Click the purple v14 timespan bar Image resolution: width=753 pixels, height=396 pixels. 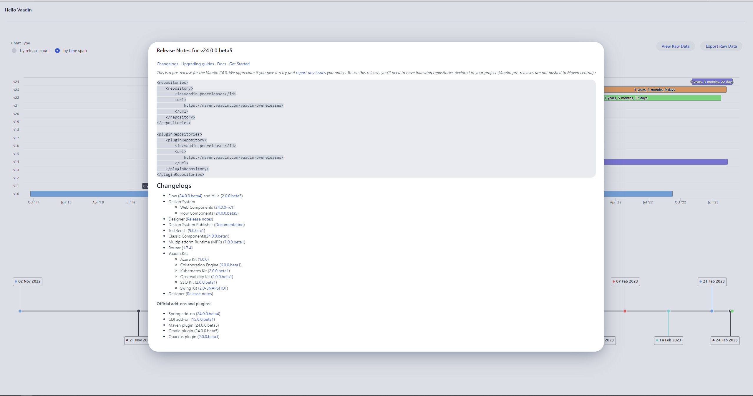[665, 162]
